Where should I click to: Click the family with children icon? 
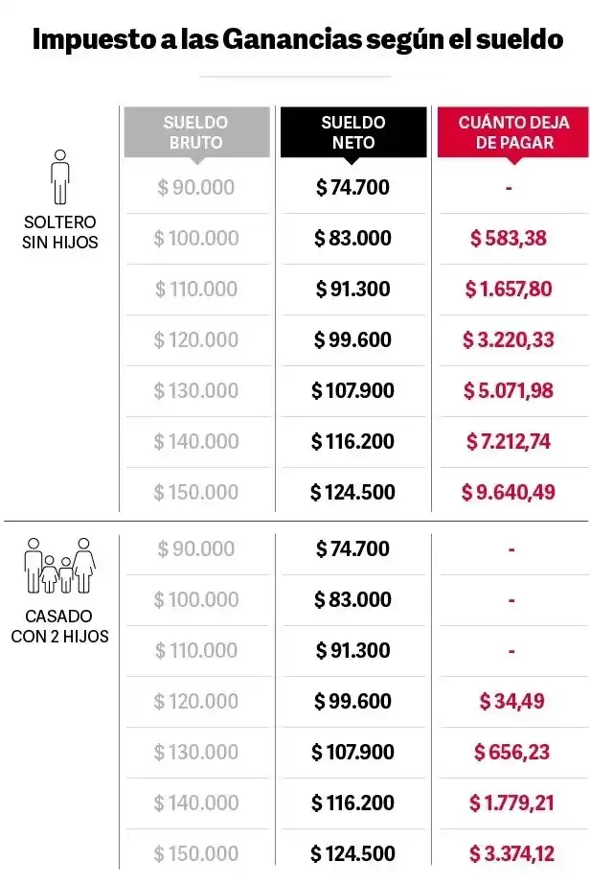[x=60, y=566]
